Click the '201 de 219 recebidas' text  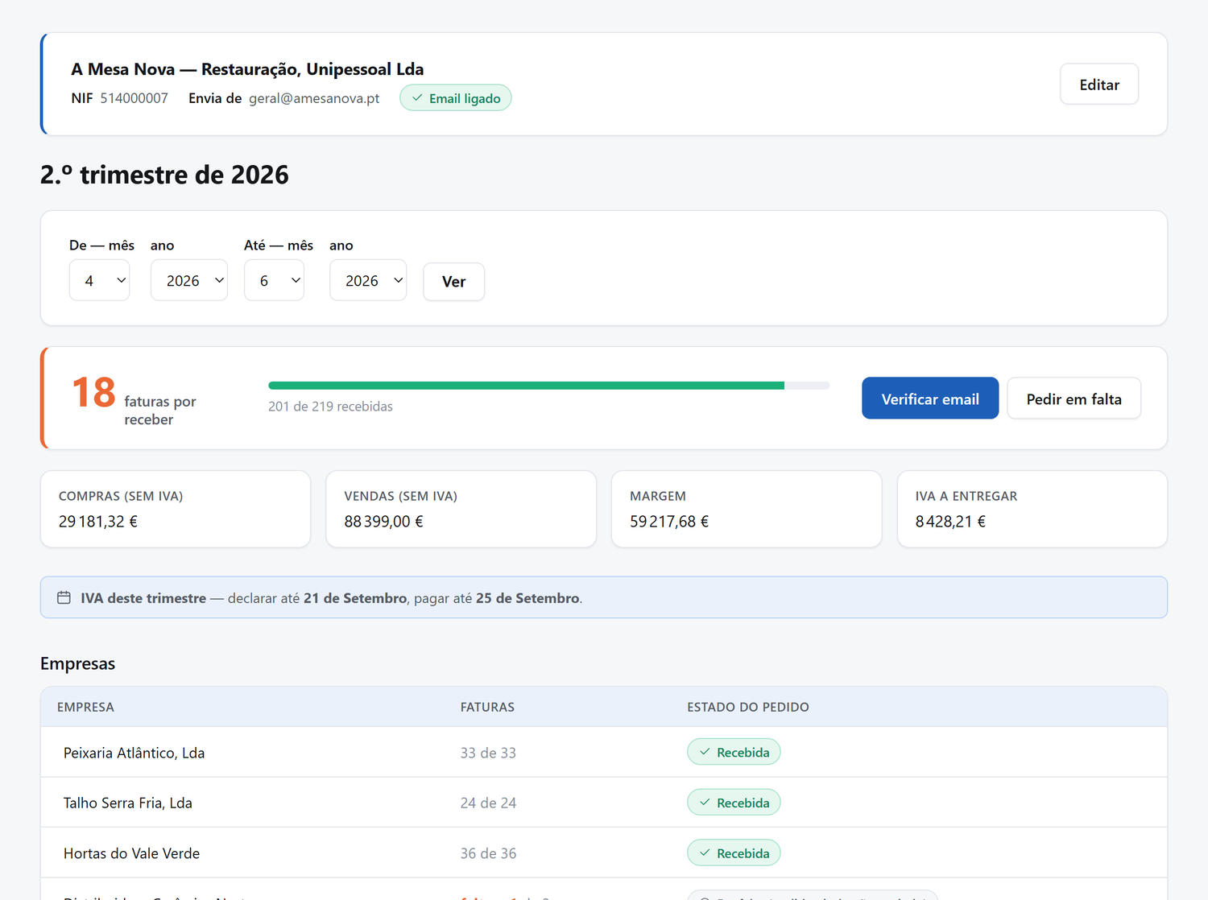pos(330,407)
